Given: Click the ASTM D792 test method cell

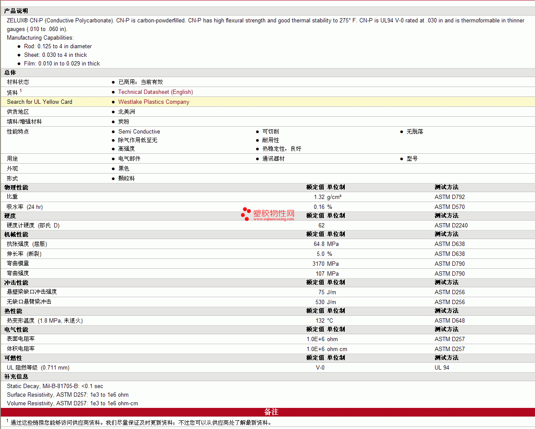Looking at the screenshot, I should coord(449,197).
